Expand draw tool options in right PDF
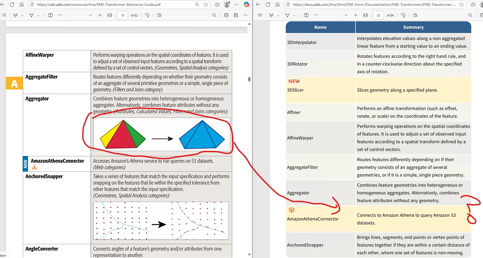 [x=294, y=15]
